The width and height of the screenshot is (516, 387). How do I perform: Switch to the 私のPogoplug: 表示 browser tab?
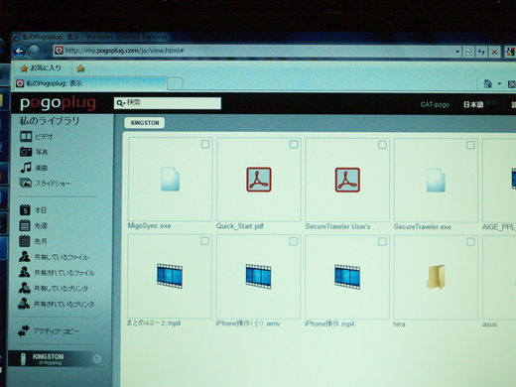point(90,83)
